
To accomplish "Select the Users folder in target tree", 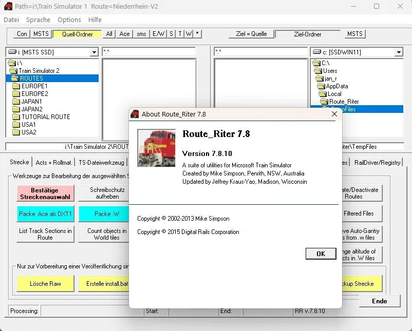I will (x=326, y=71).
